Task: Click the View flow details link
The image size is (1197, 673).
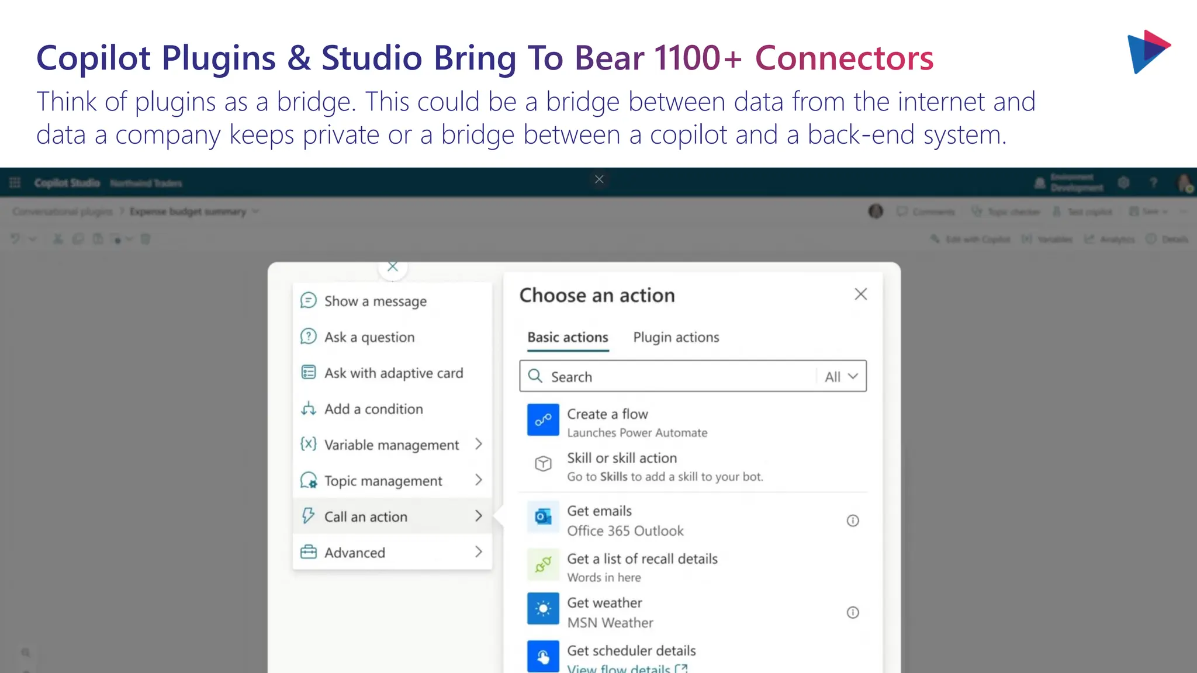Action: 627,668
